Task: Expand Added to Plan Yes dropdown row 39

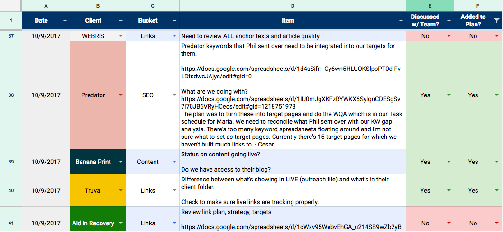Action: (x=497, y=162)
